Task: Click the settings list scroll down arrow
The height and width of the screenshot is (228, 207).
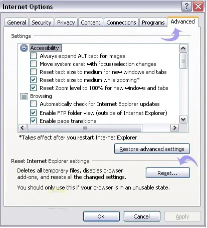Action: (183, 119)
